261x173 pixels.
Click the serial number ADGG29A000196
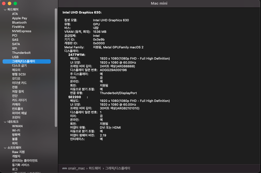113,70
